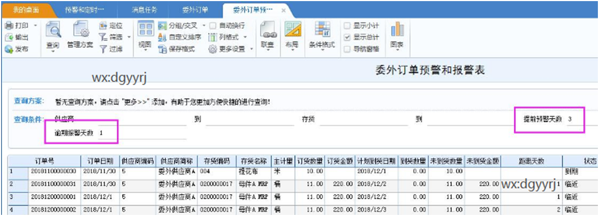Click the 供应商简称 column header
Screen dimensions: 599x216
176,161
